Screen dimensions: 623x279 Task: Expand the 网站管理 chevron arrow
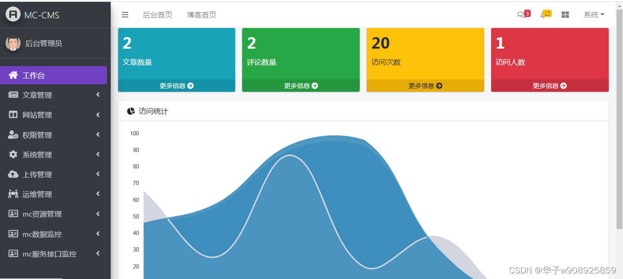click(x=98, y=115)
